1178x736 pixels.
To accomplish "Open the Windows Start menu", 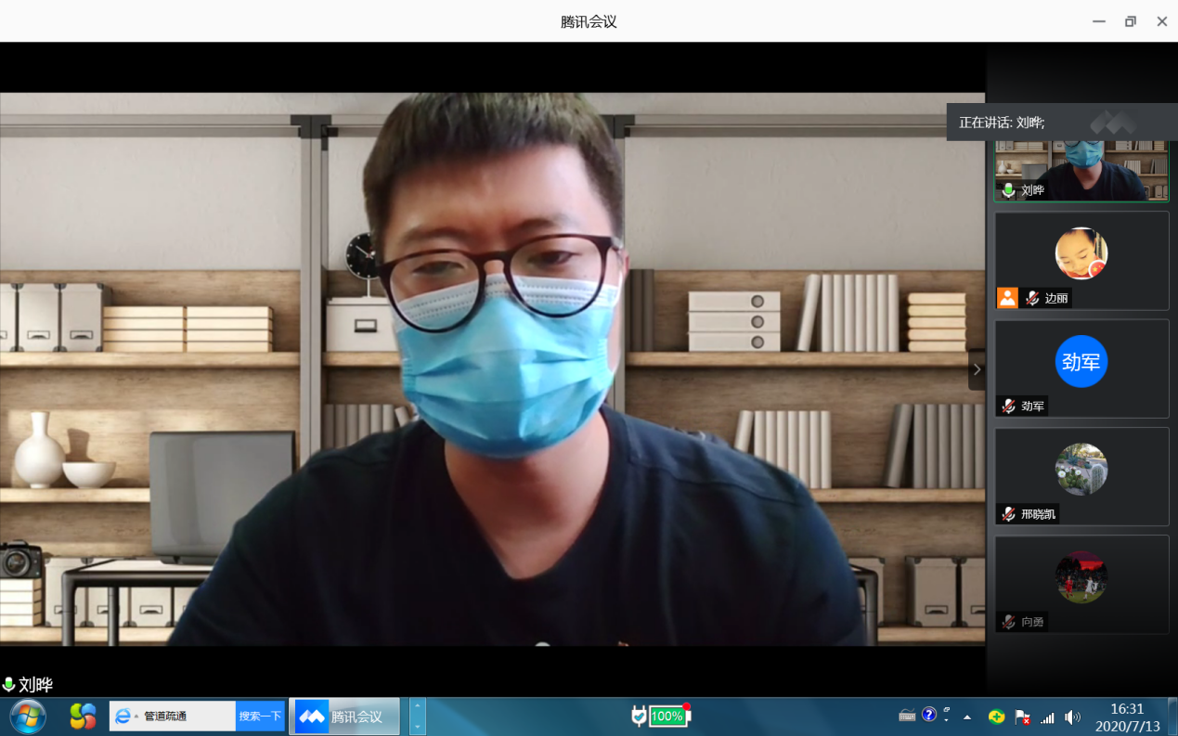I will pyautogui.click(x=28, y=717).
